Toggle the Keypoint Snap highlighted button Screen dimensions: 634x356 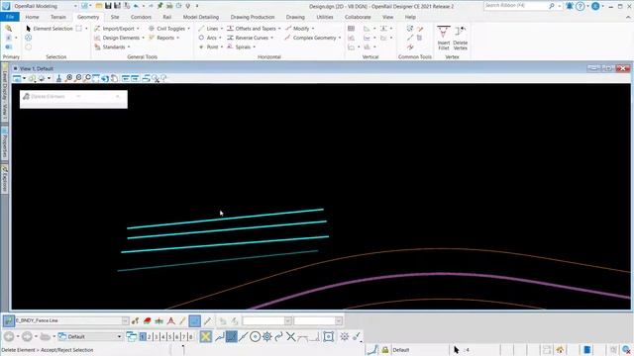pos(231,336)
